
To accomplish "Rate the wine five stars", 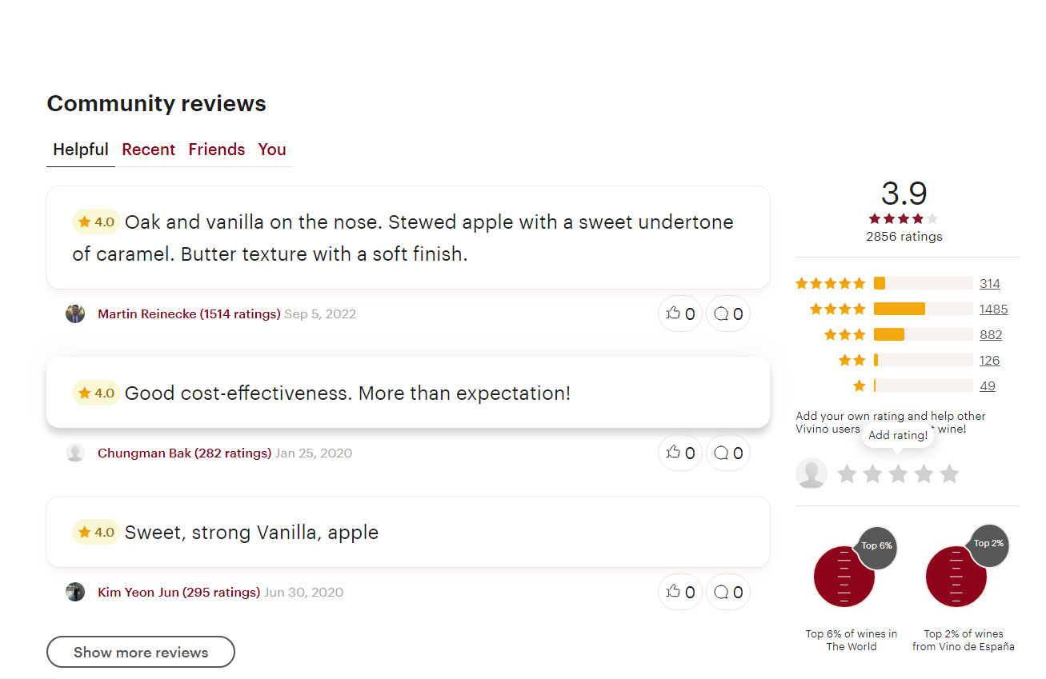I will click(x=949, y=474).
